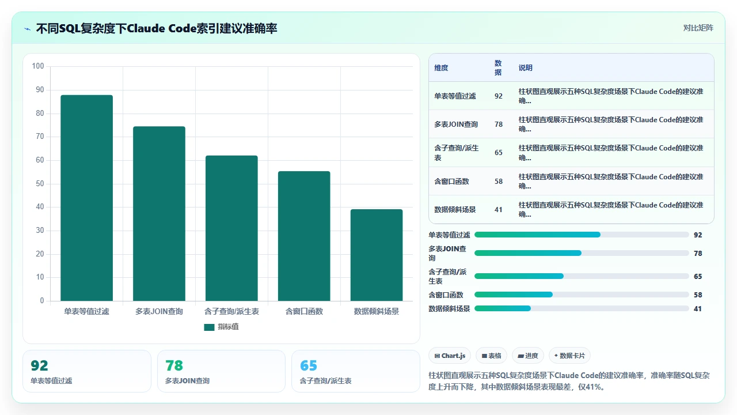Click the 对比矩阵 label in the header
737x415 pixels.
coord(698,28)
